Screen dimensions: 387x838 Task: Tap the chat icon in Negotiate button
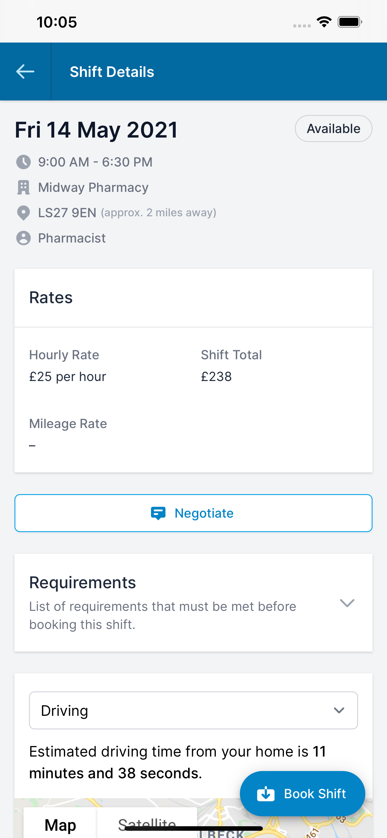click(x=158, y=513)
